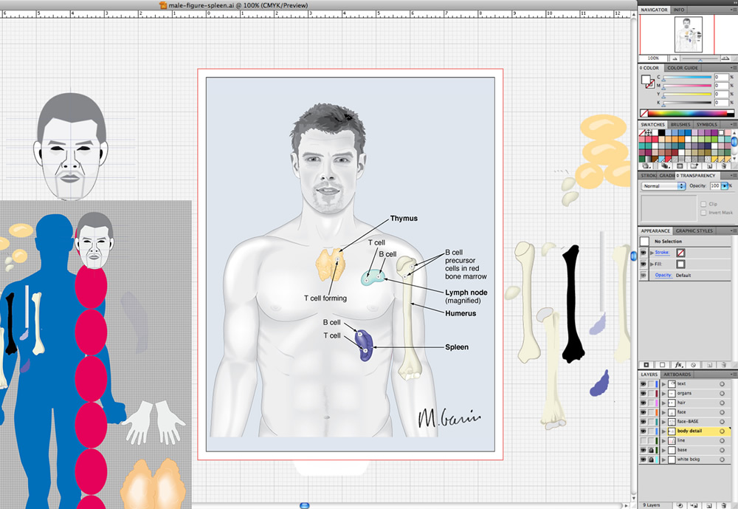Switch to the Artboards tab
This screenshot has width=738, height=509.
677,375
